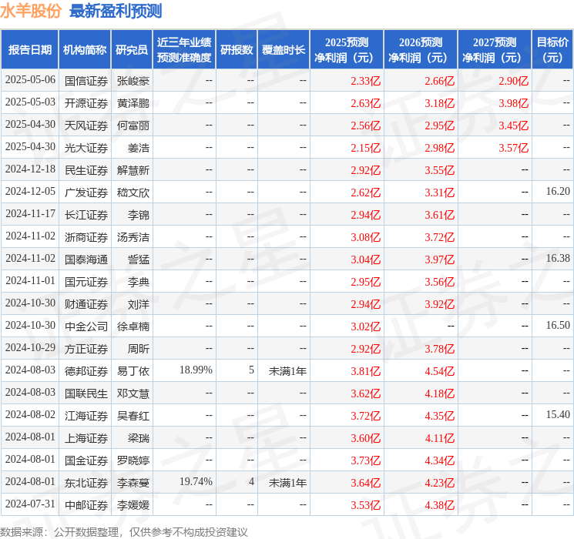Click the 广发证券 institution cell
The height and width of the screenshot is (539, 574).
[x=86, y=192]
